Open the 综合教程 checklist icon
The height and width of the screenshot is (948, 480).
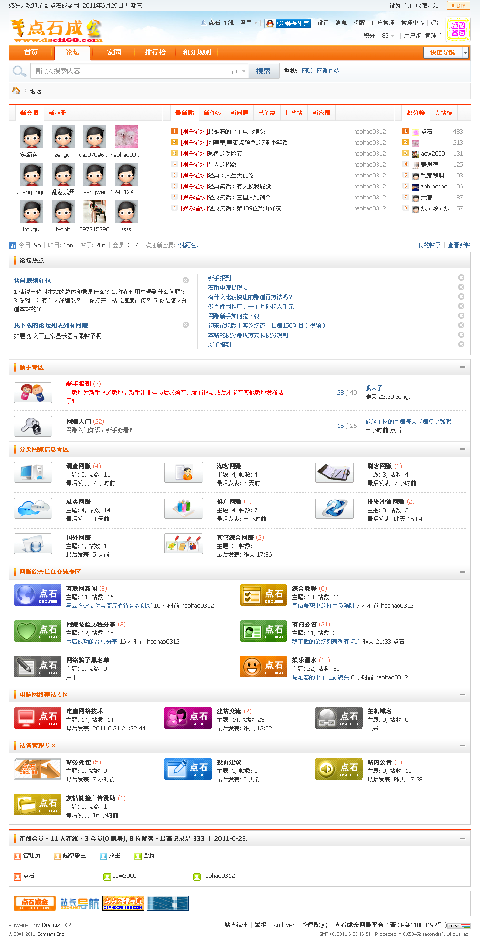pos(264,595)
